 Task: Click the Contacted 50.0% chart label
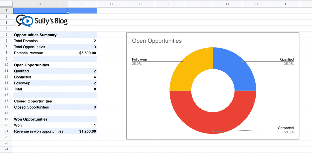point(285,130)
